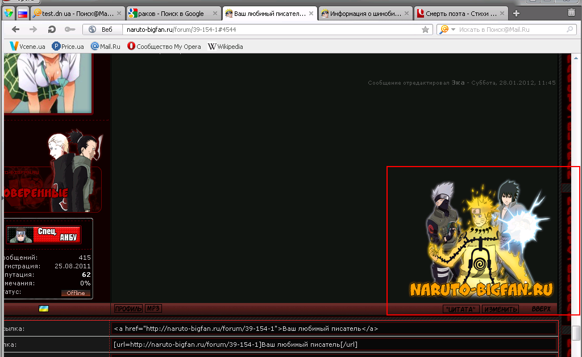582x357 pixels.
Task: Click the MP3 button under the post
Action: tap(153, 309)
